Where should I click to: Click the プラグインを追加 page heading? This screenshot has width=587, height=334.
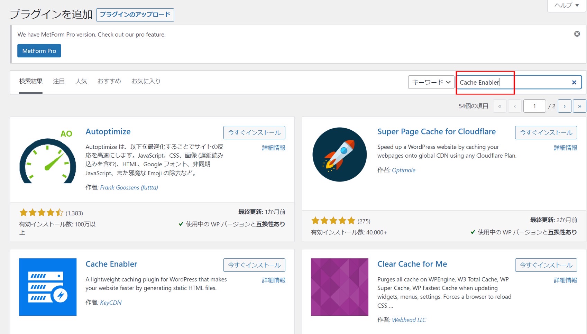click(x=51, y=15)
